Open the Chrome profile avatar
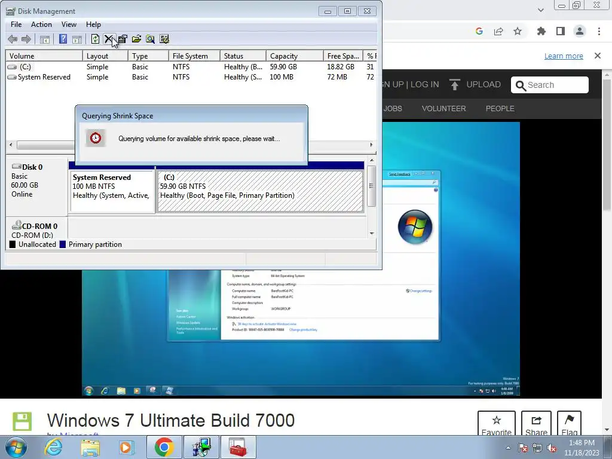Screen dimensions: 612x459 (x=580, y=31)
